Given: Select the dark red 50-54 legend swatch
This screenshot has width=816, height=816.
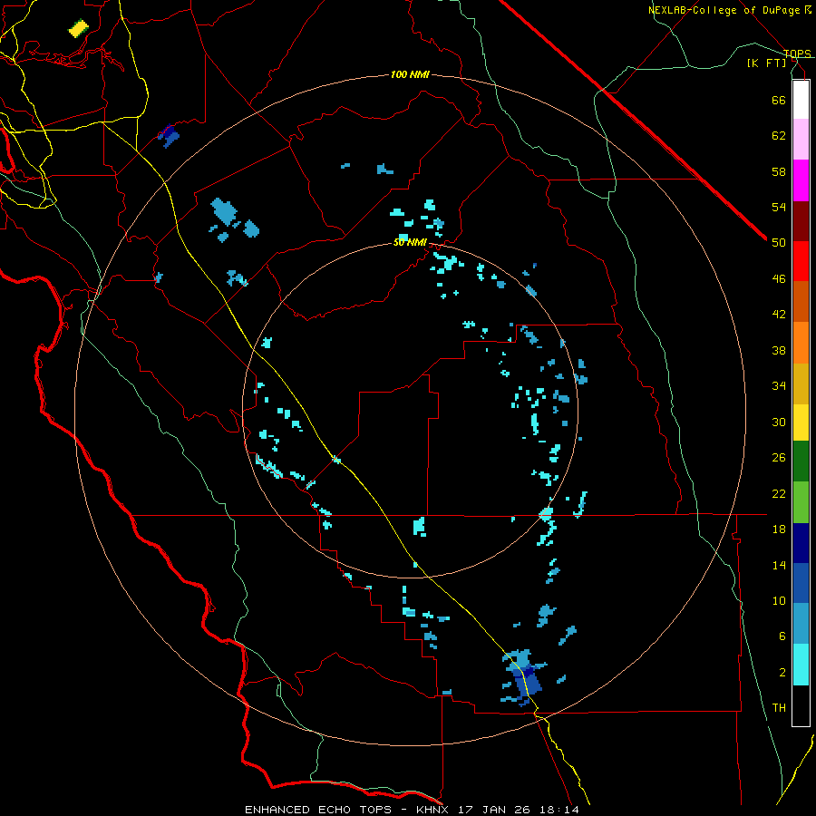Looking at the screenshot, I should 801,222.
